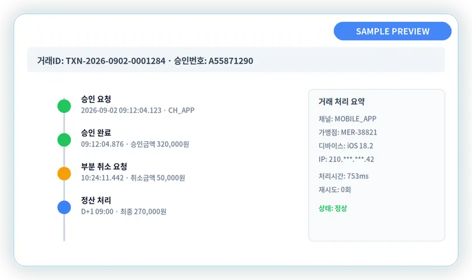Click the 취소금액 50,000원 detail line
The image size is (472, 280).
coord(133,178)
